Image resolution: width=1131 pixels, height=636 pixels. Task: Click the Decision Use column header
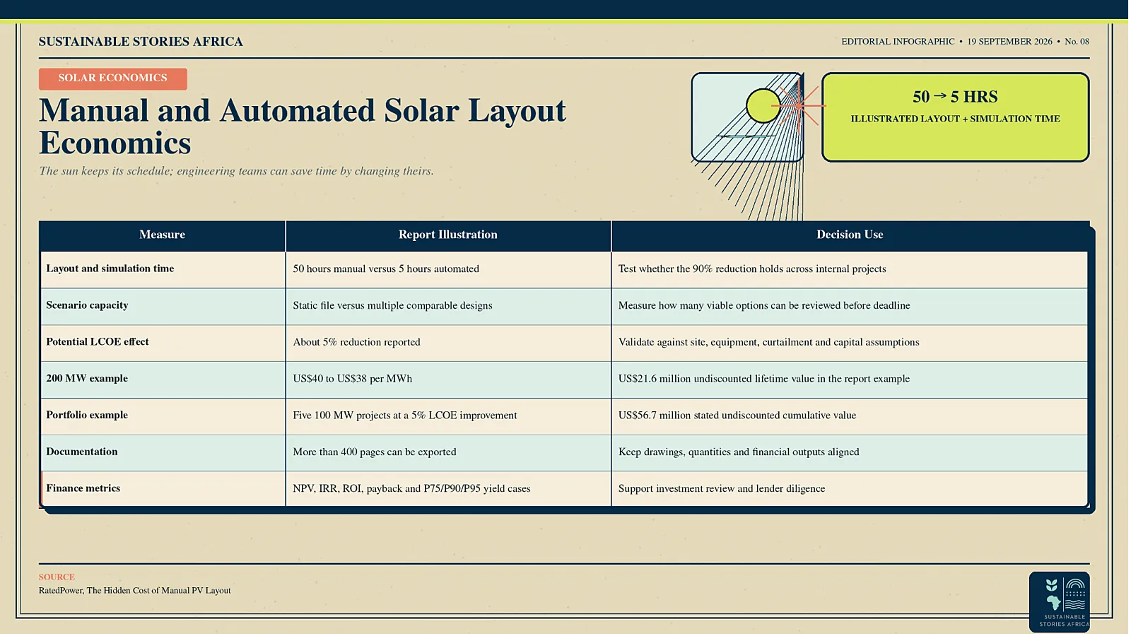850,235
